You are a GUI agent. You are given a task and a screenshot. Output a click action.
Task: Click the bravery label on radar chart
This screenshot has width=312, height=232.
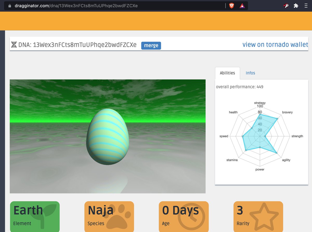point(287,112)
